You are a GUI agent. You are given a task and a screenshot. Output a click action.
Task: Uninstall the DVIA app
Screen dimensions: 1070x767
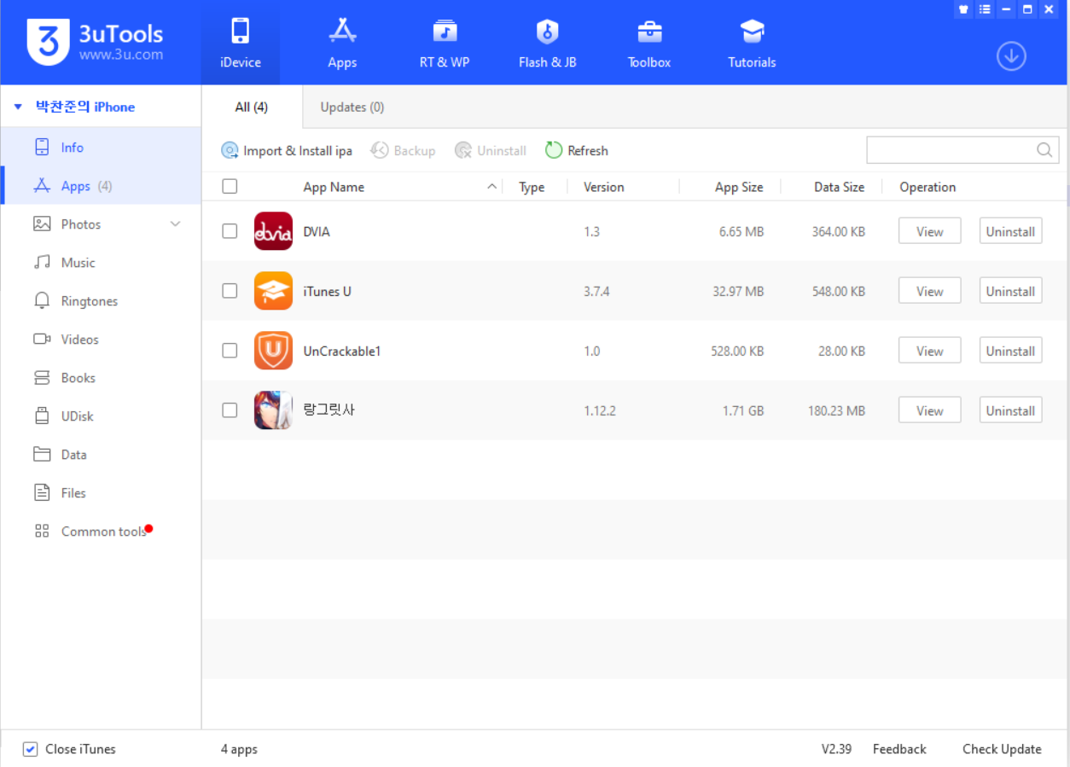click(1010, 231)
